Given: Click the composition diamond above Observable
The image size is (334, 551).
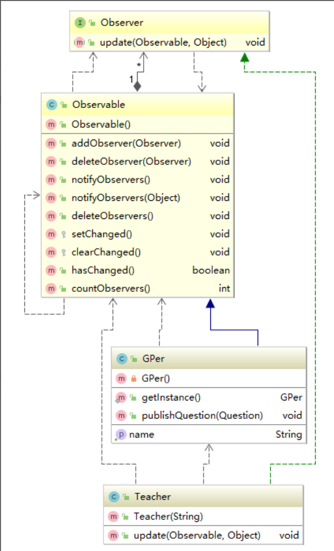Looking at the screenshot, I should [x=137, y=86].
